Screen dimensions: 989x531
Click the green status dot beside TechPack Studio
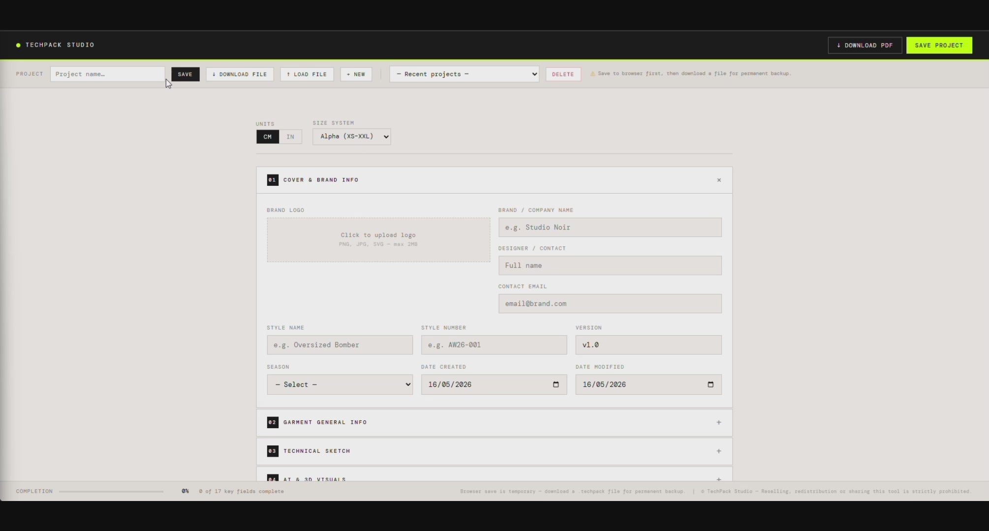point(18,45)
